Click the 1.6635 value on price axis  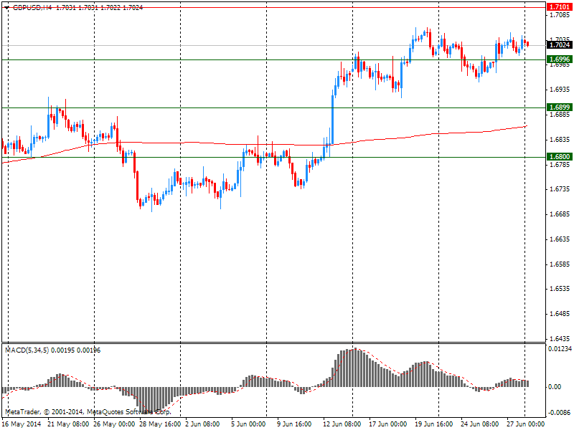[x=560, y=239]
